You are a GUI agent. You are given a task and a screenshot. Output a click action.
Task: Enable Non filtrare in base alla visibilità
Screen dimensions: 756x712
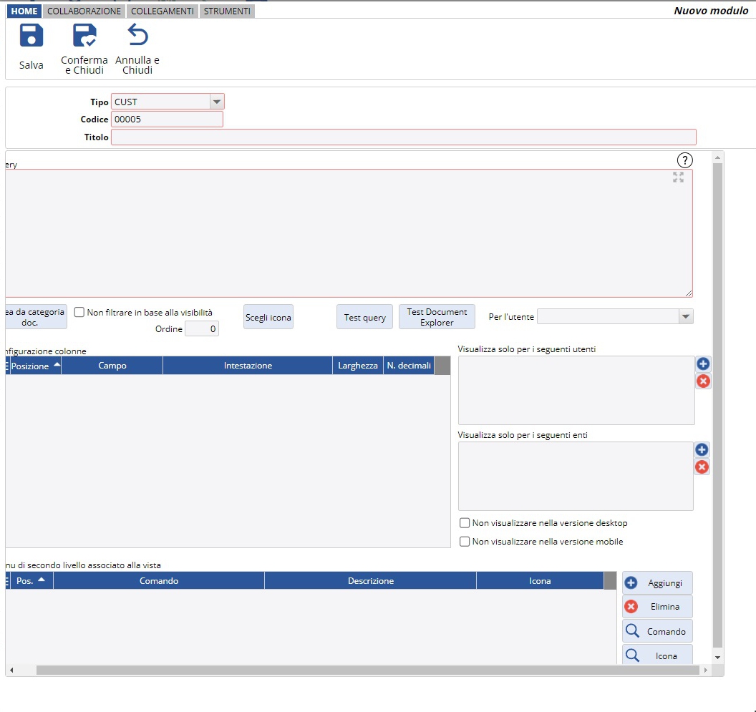(80, 312)
